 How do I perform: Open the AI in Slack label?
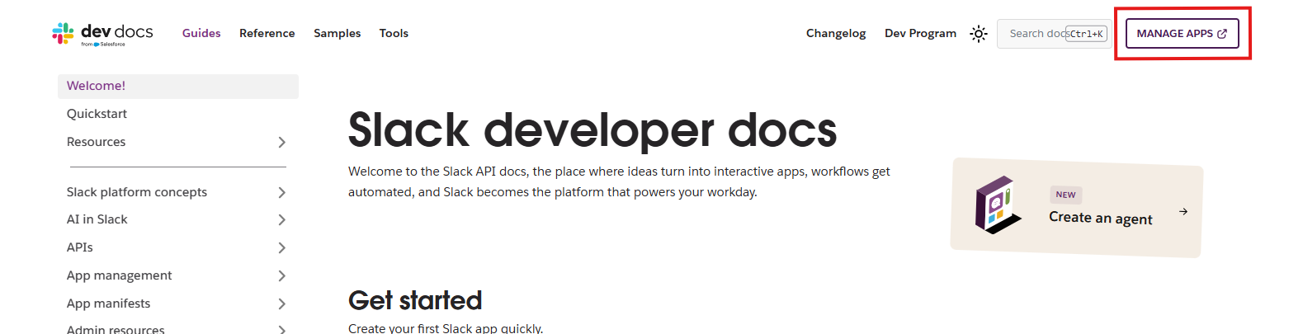tap(97, 219)
